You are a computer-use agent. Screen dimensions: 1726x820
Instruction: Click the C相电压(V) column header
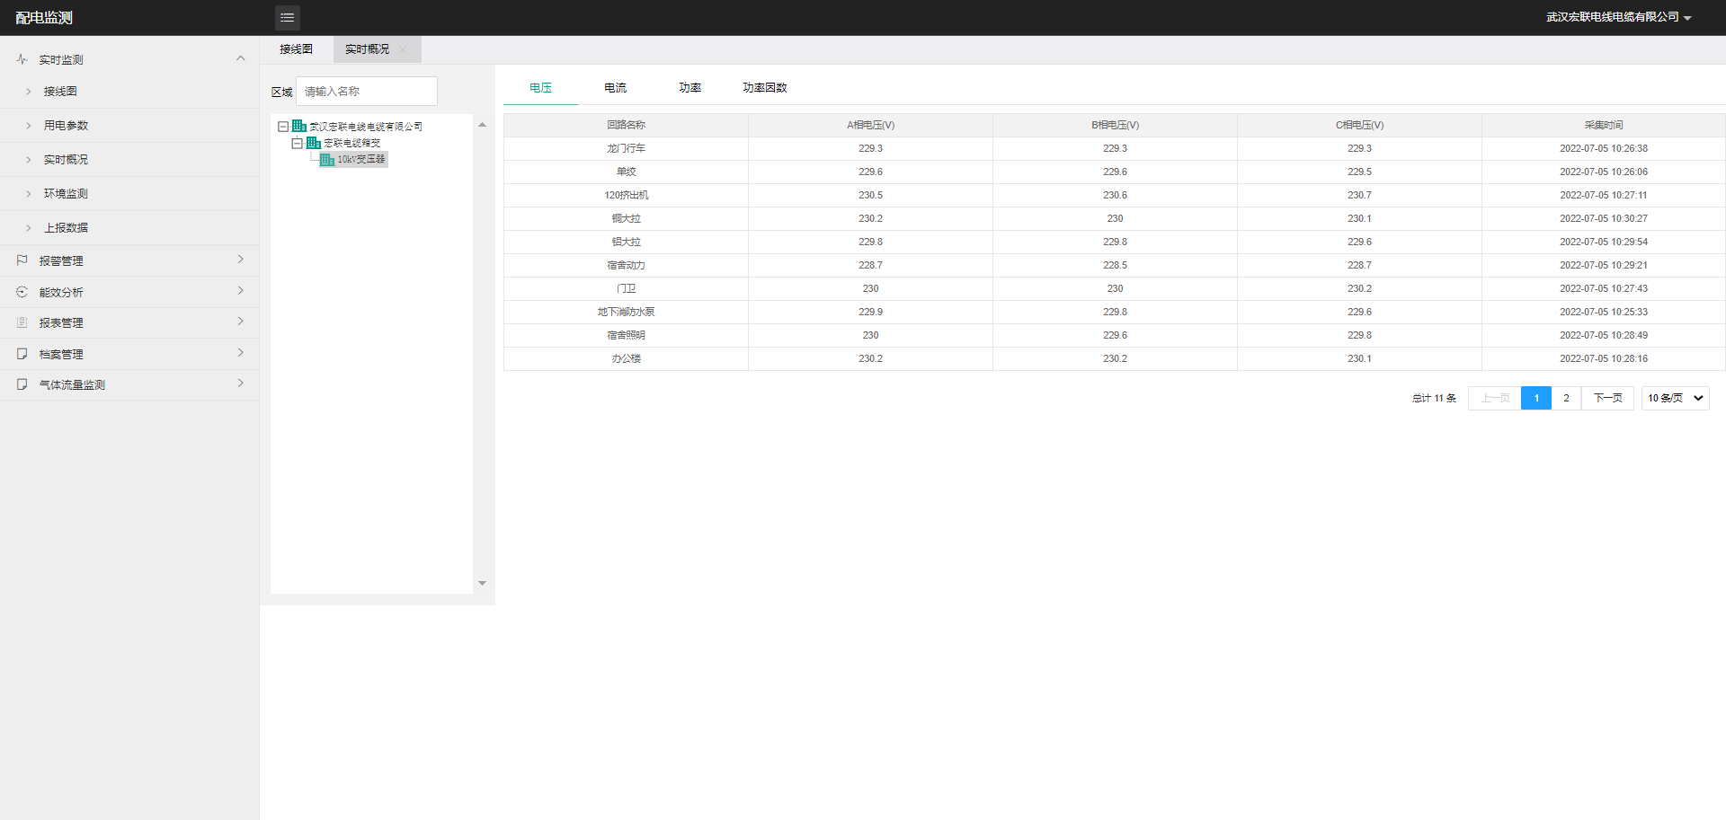(1359, 126)
